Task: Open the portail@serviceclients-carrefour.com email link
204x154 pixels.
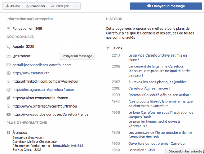Action: coord(42,65)
